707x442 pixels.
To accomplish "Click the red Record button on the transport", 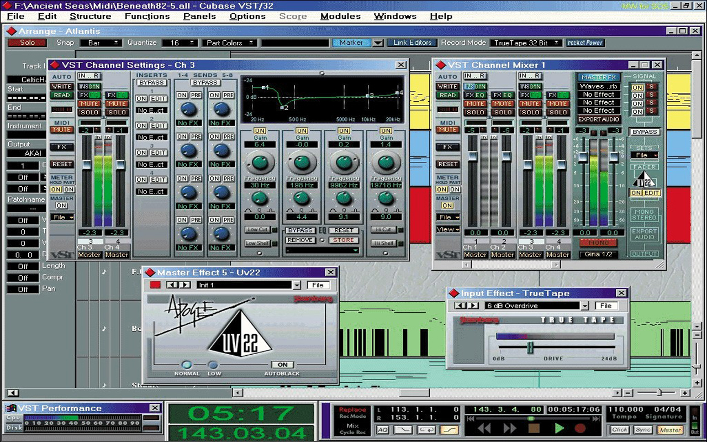I will [580, 428].
